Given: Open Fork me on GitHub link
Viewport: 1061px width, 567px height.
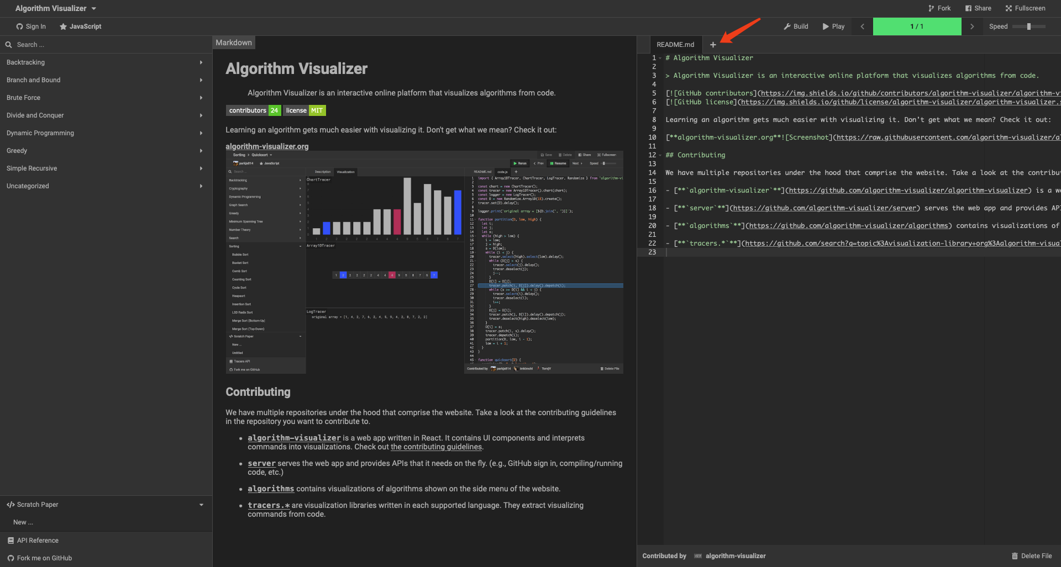Looking at the screenshot, I should (105, 558).
